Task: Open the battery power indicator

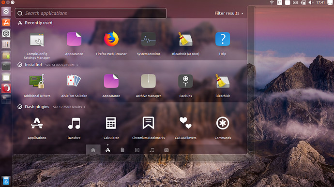Action: [x=303, y=2]
